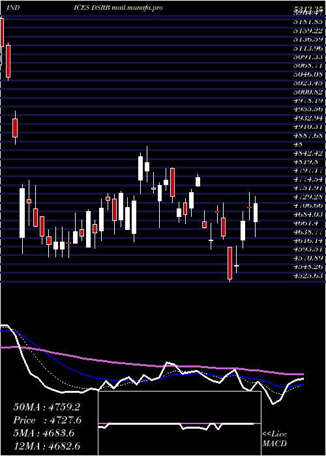Click the <<Live MACD label
The height and width of the screenshot is (456, 326).
coord(274,439)
